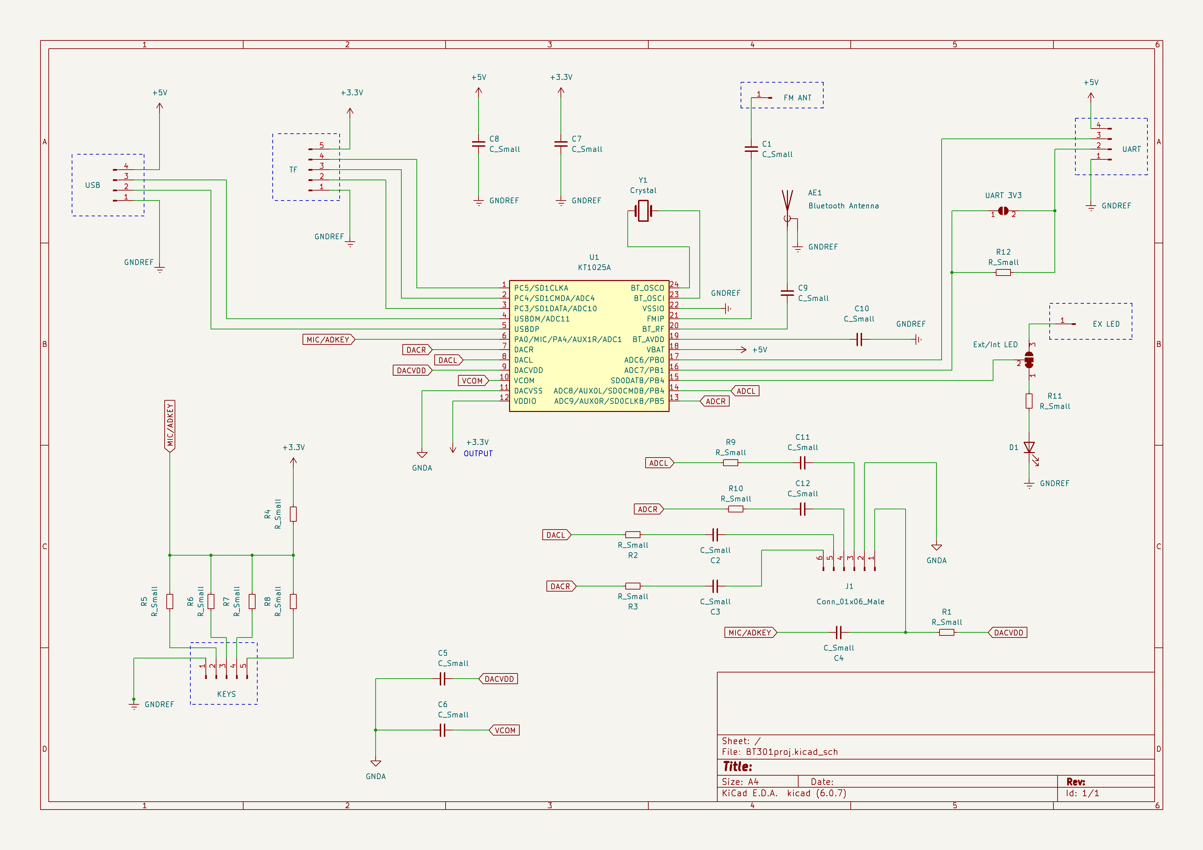Select the C8 capacitor symbol

pos(479,144)
